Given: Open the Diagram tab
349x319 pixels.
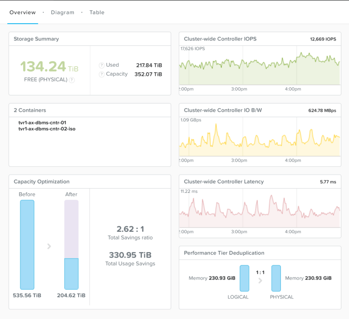Looking at the screenshot, I should coord(63,12).
